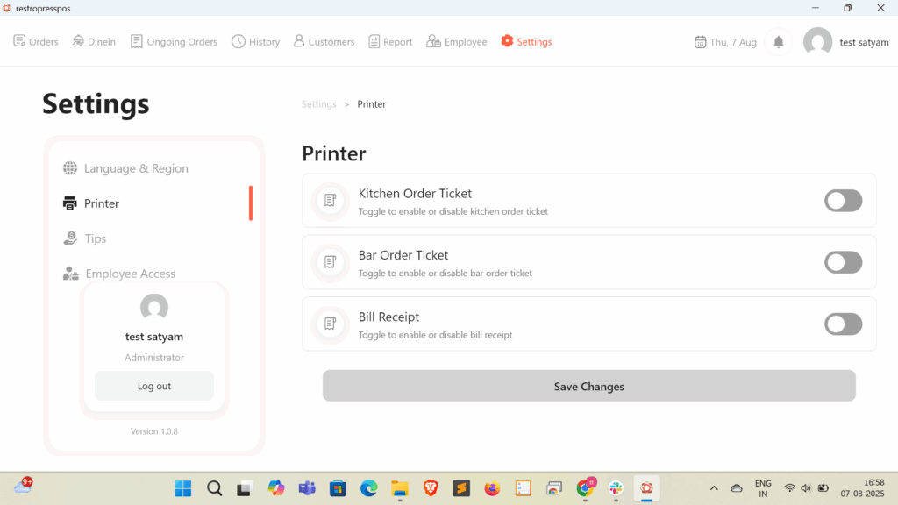Click the Bar Order Ticket receipt icon

tap(331, 262)
